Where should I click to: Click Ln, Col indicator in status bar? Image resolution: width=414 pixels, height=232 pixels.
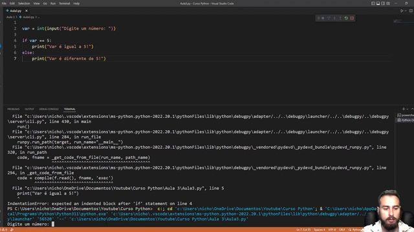coord(303,229)
